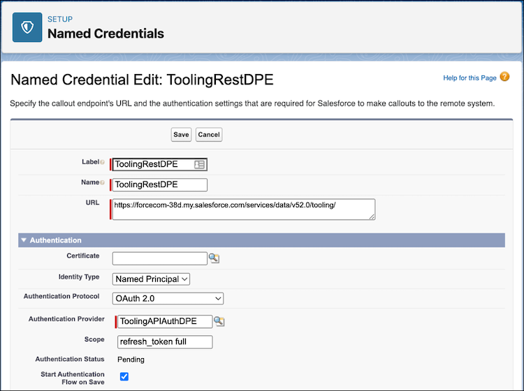Click the 'Identity Type' field label
This screenshot has height=391, width=524.
tap(79, 276)
